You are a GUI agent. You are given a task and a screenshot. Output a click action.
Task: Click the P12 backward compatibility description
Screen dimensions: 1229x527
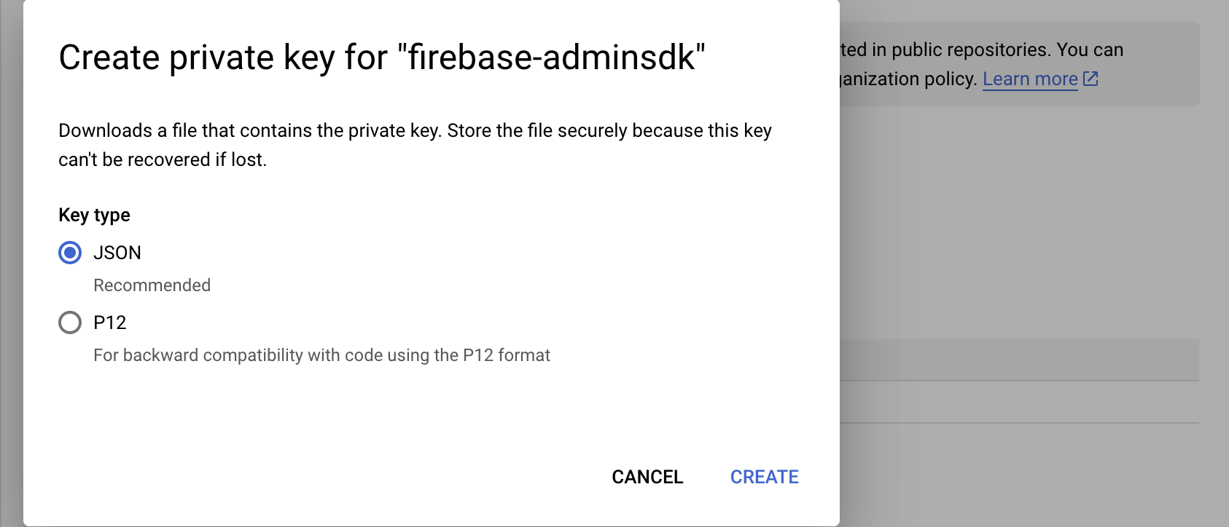tap(321, 355)
